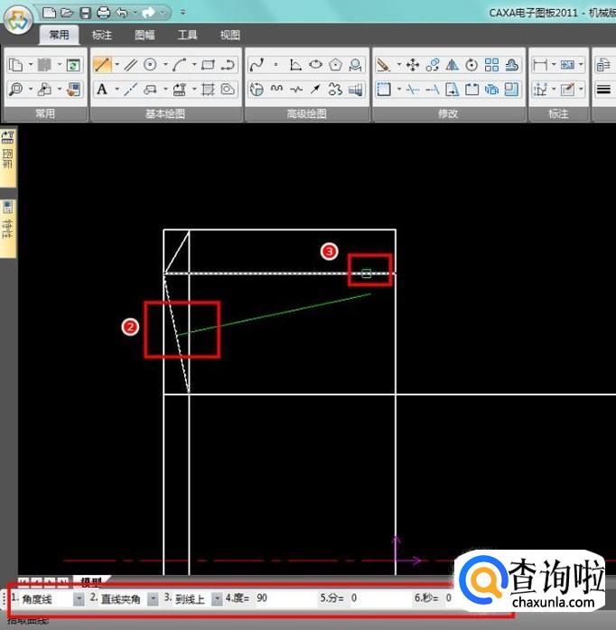Open the 到线上 option dropdown
Viewport: 616px width, 630px height.
click(x=217, y=599)
